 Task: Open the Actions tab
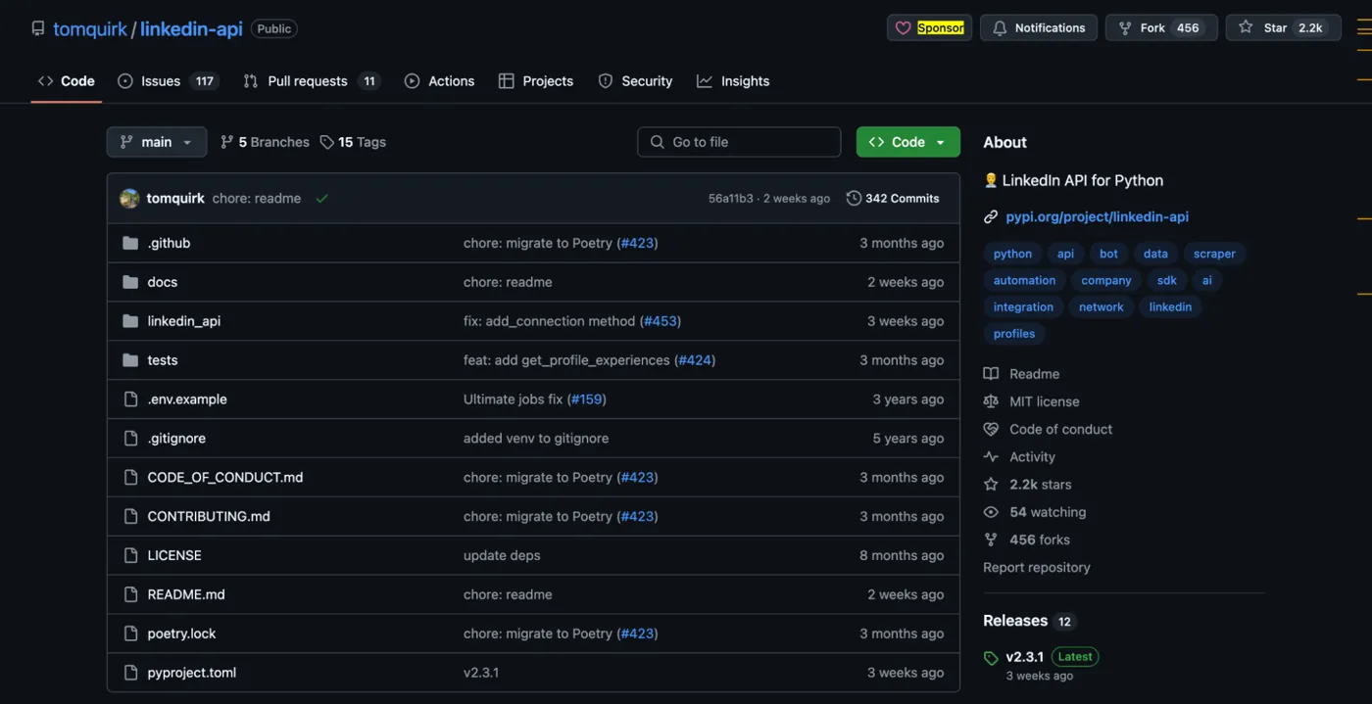pos(440,81)
